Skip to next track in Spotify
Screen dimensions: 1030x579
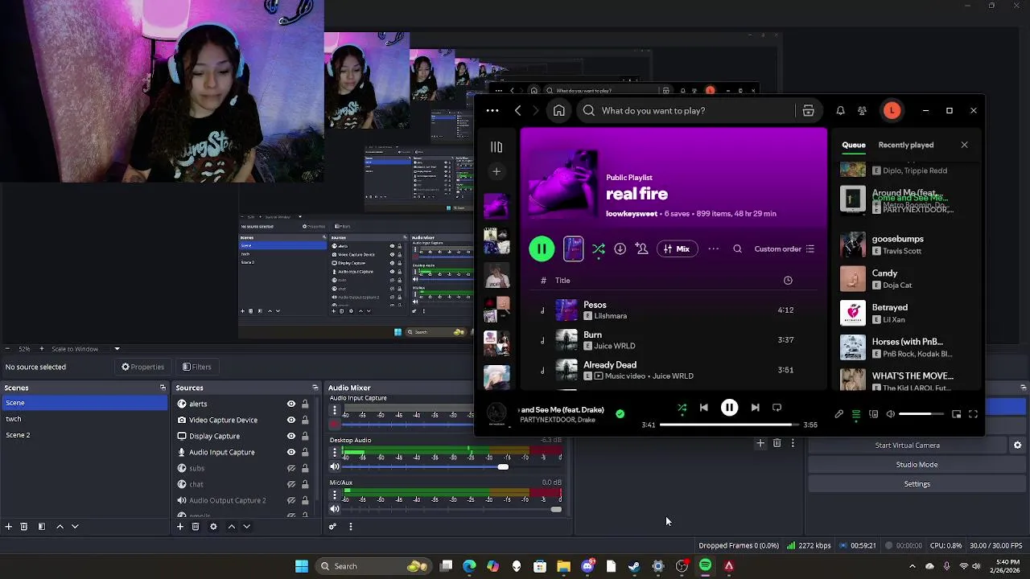pos(755,408)
